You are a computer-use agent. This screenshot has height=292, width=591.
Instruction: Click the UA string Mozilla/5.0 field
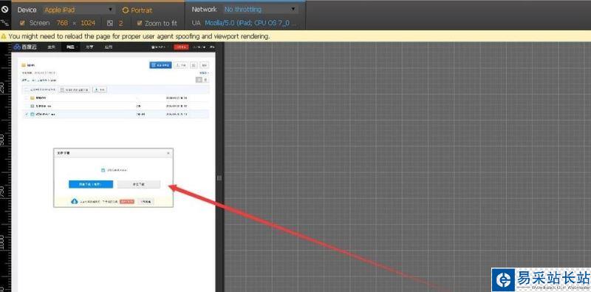tap(250, 23)
